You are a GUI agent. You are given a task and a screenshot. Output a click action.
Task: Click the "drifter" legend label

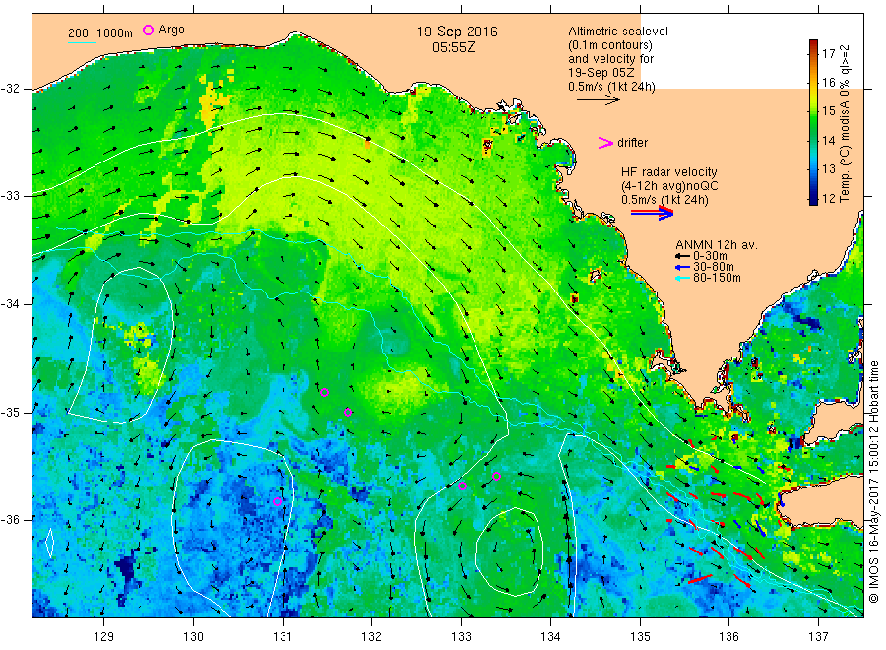tap(632, 143)
